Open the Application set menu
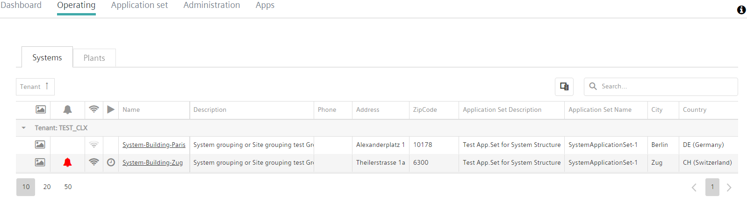Image resolution: width=747 pixels, height=197 pixels. tap(139, 6)
